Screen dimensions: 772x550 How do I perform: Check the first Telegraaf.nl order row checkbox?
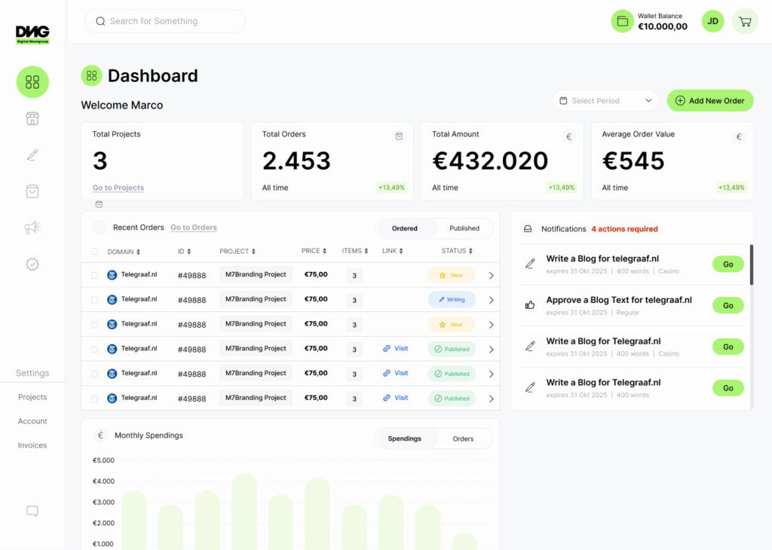tap(95, 275)
